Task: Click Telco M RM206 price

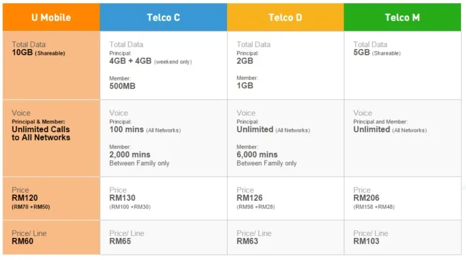Action: tap(366, 198)
